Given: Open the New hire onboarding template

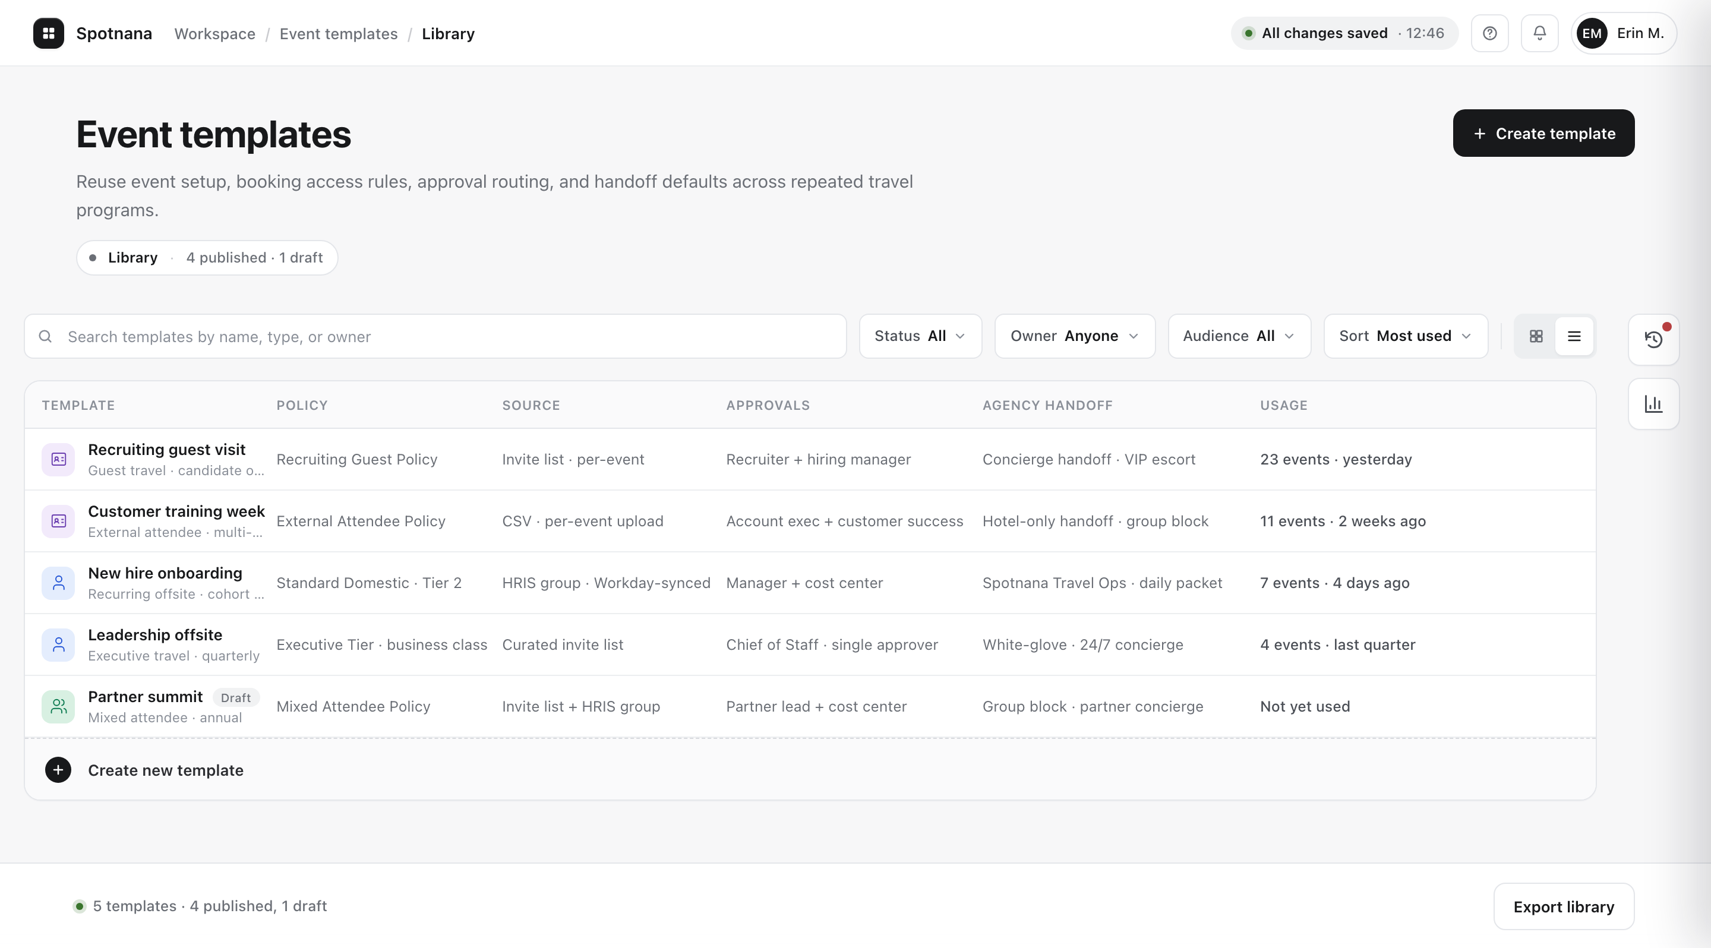Looking at the screenshot, I should [165, 574].
